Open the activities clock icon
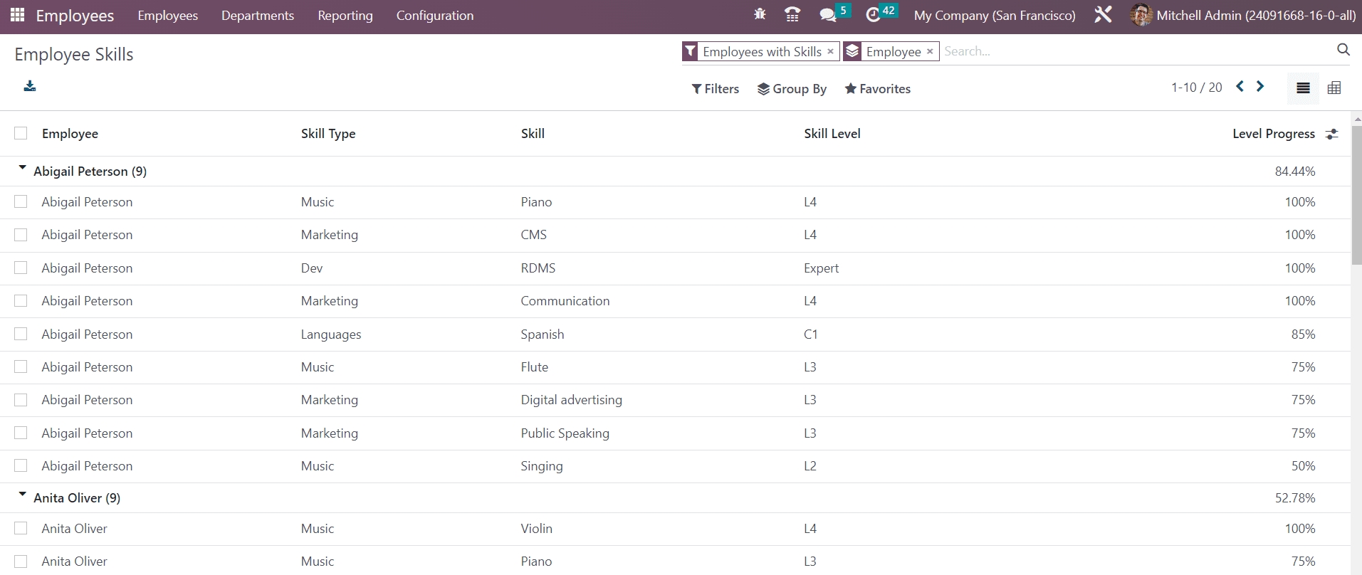Screen dimensions: 1362x575 point(873,15)
